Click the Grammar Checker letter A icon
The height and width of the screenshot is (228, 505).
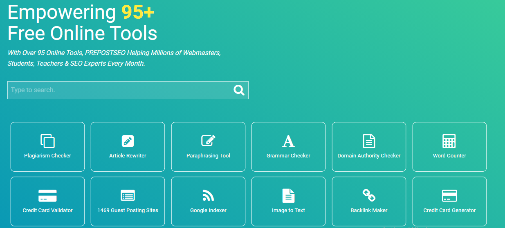point(288,141)
